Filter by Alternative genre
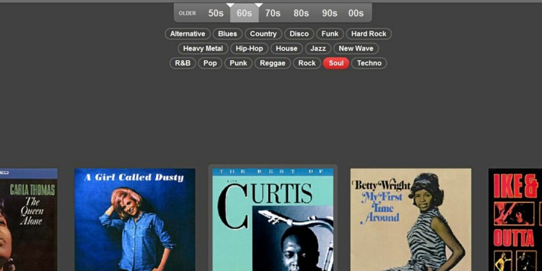 [x=188, y=34]
